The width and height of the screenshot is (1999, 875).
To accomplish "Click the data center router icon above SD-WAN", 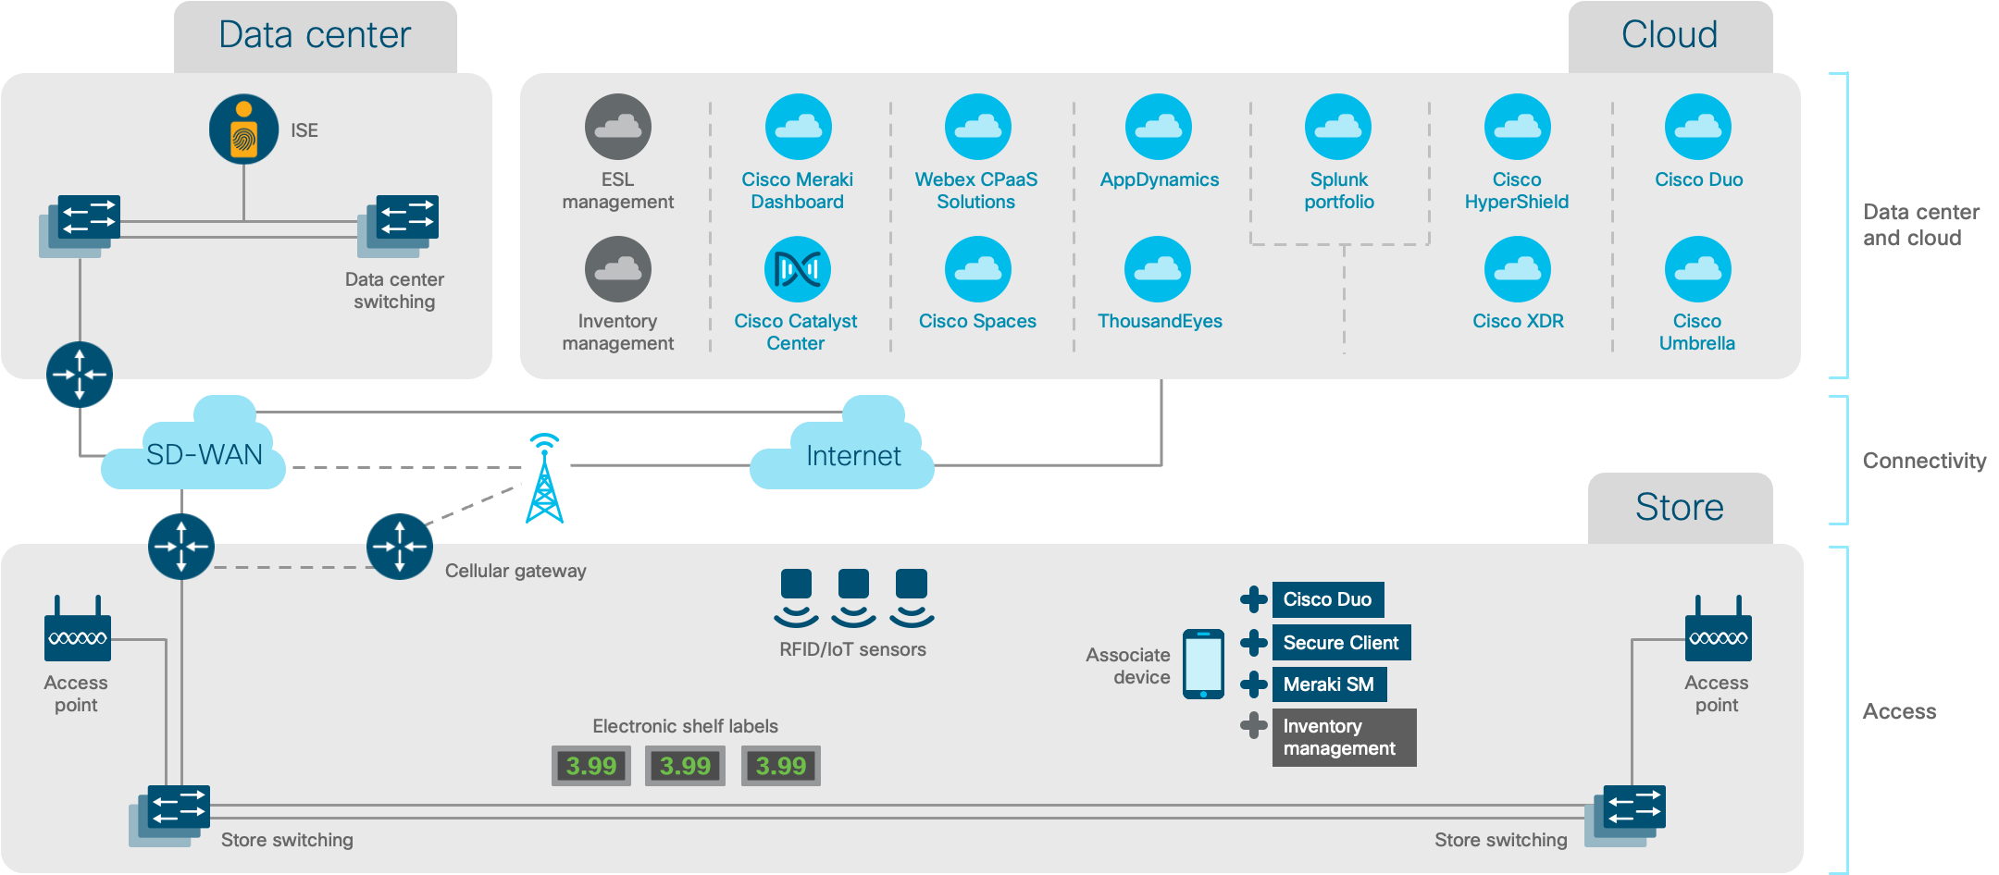I will pyautogui.click(x=80, y=375).
